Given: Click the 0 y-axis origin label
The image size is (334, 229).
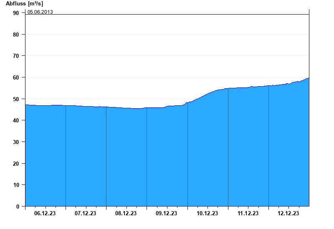Looking at the screenshot, I should coord(18,207).
